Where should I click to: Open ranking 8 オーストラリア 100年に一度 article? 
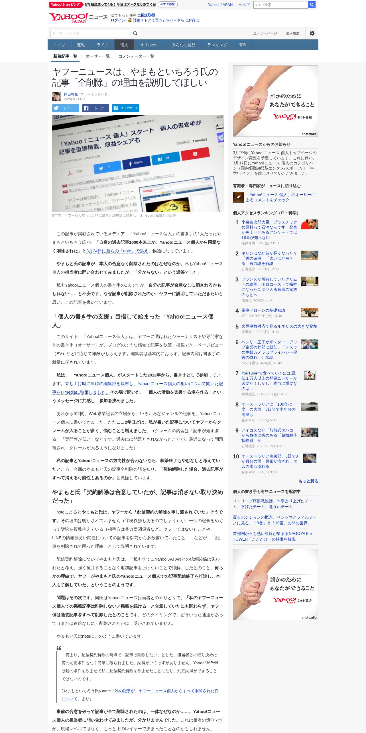point(269,409)
